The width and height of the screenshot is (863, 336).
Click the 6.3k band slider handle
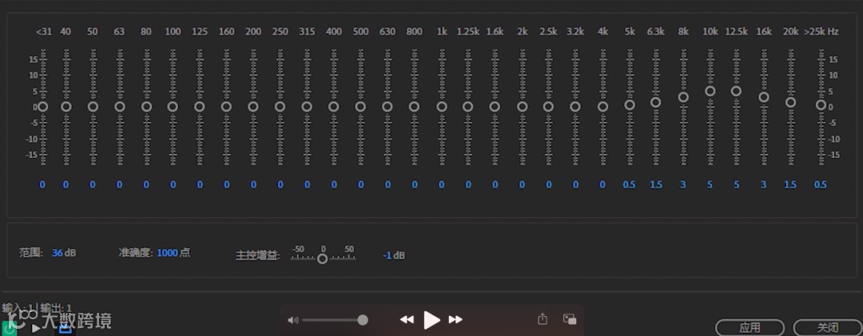(x=655, y=102)
